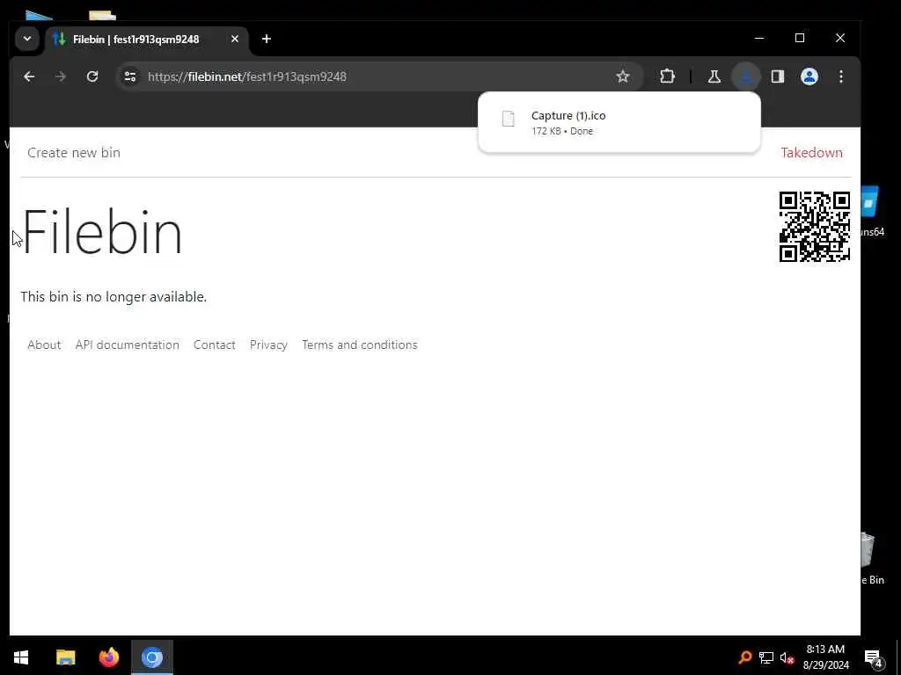Screen dimensions: 901x675
Task: Open the notification center icon
Action: tap(873, 657)
